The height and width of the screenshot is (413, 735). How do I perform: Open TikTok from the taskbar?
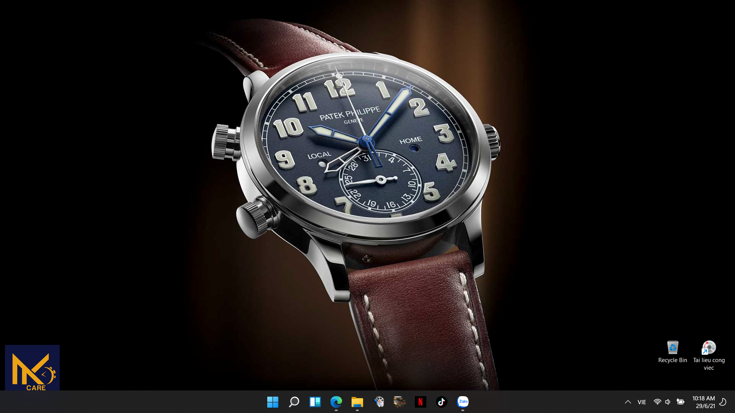[442, 402]
